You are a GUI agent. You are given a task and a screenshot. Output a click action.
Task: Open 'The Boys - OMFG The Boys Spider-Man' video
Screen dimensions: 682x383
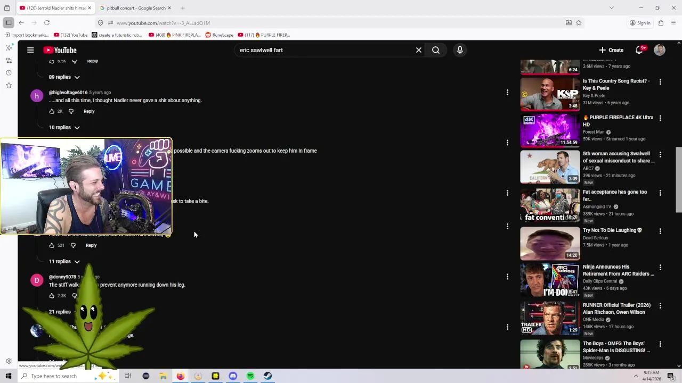[616, 347]
